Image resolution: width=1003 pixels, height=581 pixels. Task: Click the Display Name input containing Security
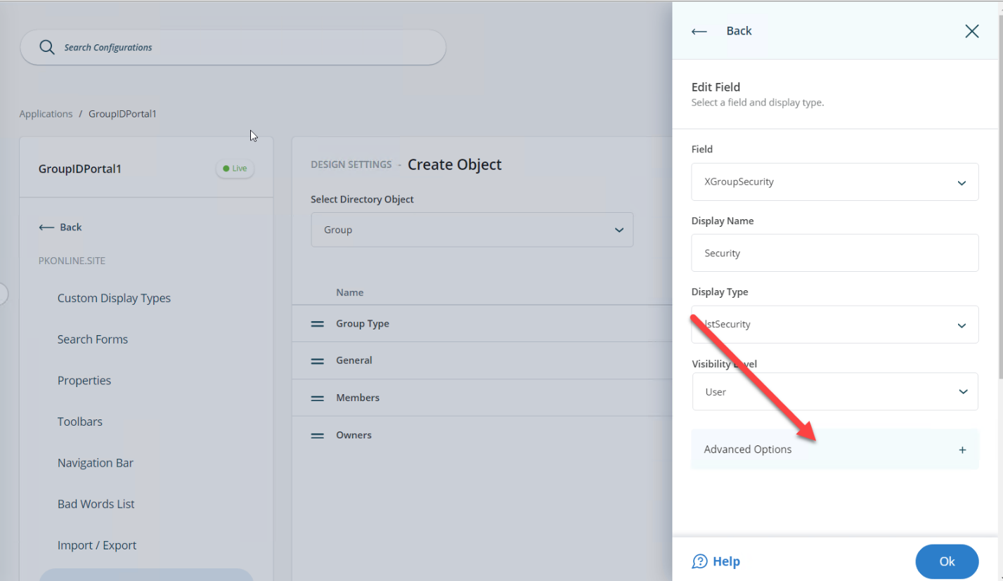(834, 252)
